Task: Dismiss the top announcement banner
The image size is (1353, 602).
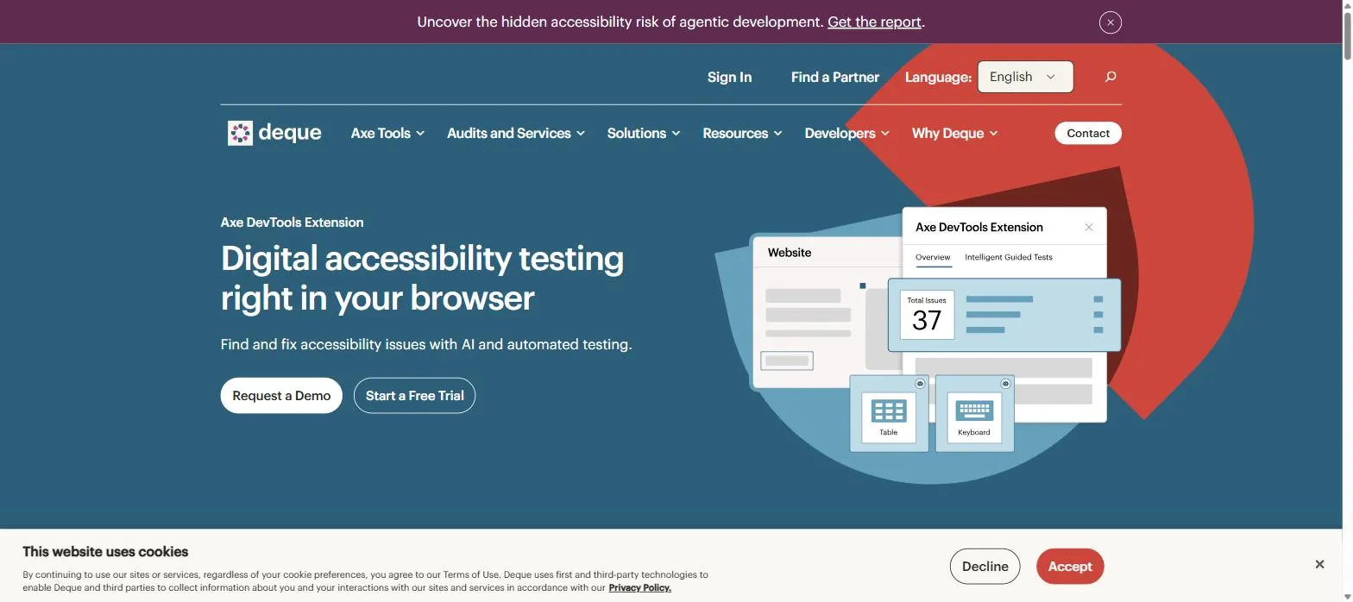Action: [x=1110, y=22]
